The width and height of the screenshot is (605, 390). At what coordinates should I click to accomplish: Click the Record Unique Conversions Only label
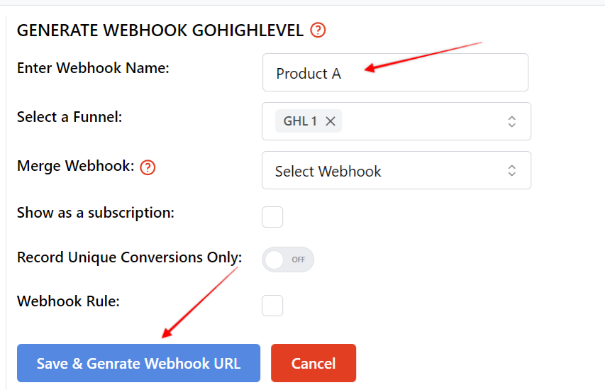pos(129,257)
